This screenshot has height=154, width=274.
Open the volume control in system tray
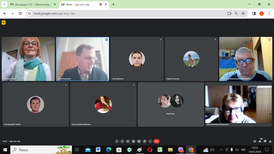point(237,150)
